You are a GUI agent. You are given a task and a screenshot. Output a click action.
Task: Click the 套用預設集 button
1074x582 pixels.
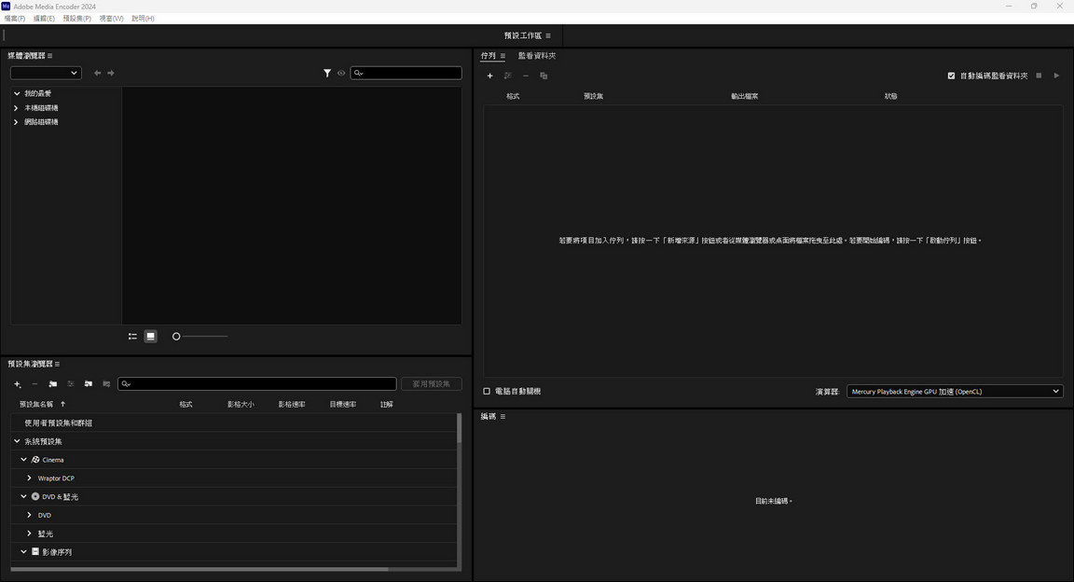[431, 383]
